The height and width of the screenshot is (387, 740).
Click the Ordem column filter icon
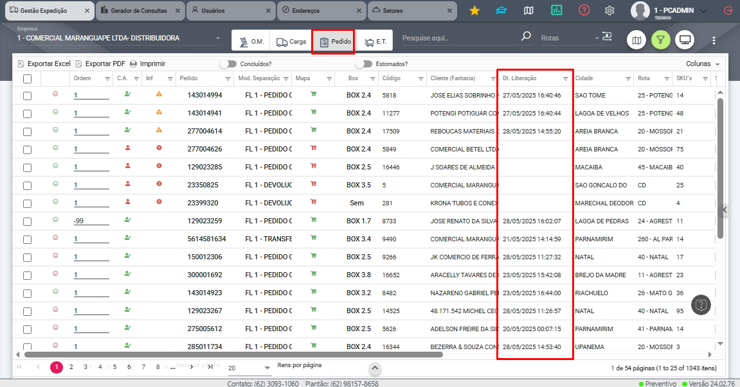[x=107, y=79]
